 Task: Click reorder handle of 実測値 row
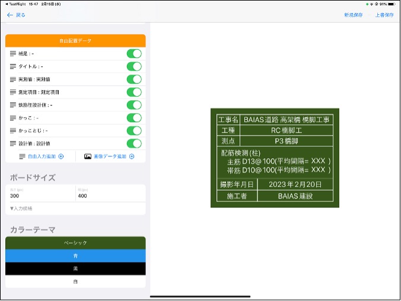pyautogui.click(x=13, y=79)
